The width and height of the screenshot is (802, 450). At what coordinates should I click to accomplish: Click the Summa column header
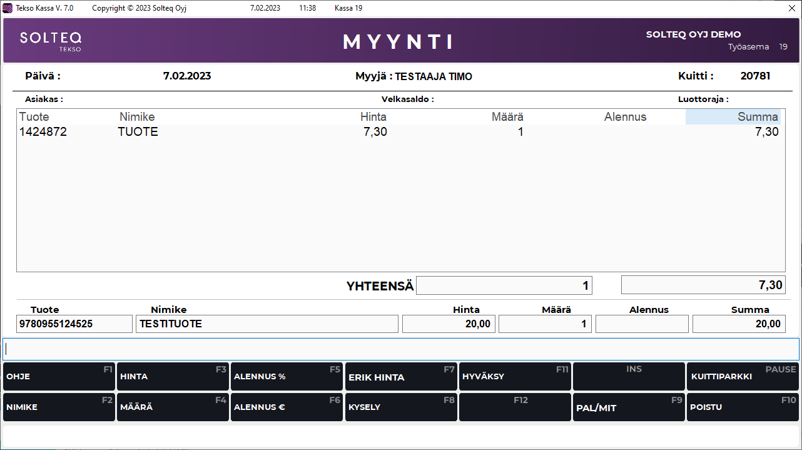pyautogui.click(x=733, y=117)
